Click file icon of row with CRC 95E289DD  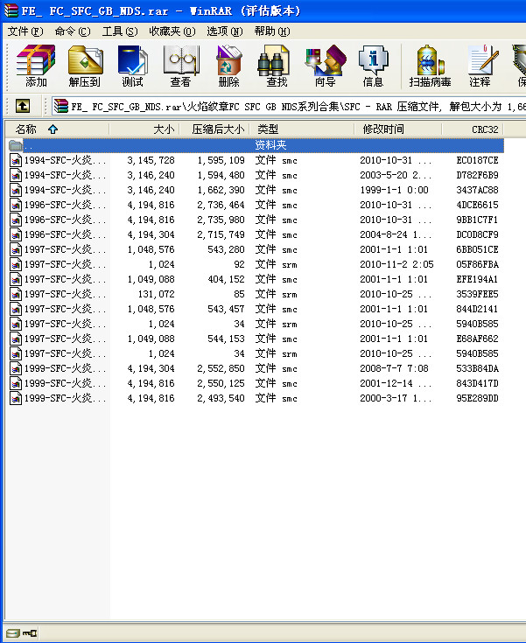[16, 398]
